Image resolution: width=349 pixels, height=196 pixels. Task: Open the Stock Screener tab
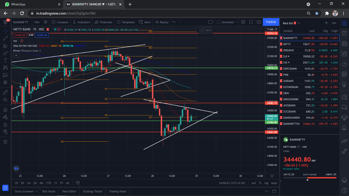click(x=24, y=191)
